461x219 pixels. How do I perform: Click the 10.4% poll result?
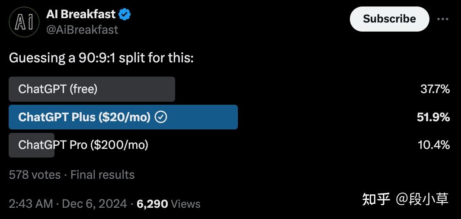(x=434, y=145)
